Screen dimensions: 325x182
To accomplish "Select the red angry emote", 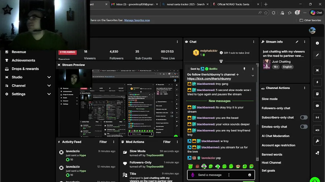I will pyautogui.click(x=197, y=166).
